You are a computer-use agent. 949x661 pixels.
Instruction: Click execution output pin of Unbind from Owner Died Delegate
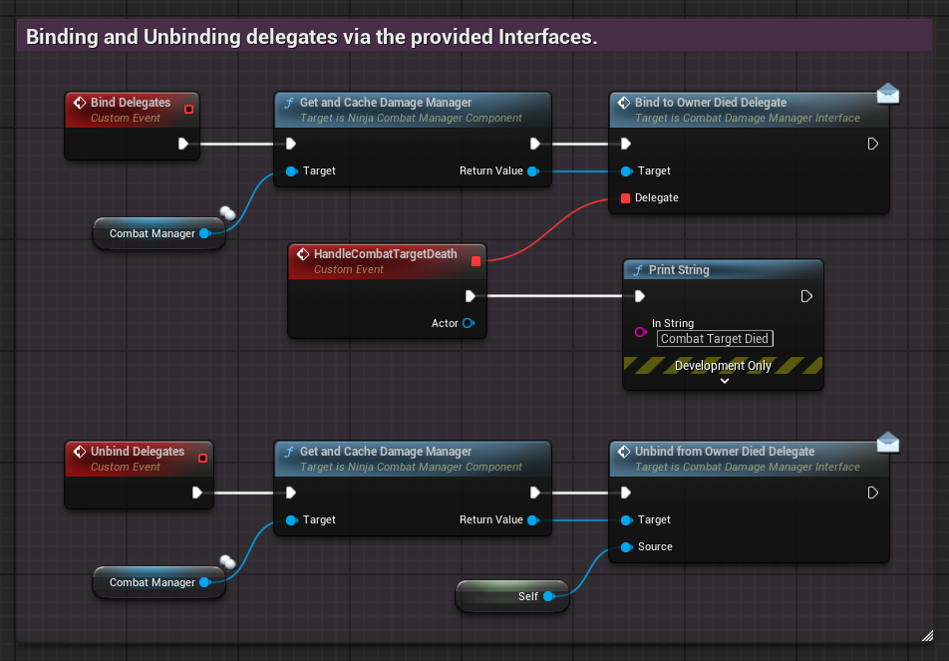click(x=873, y=493)
